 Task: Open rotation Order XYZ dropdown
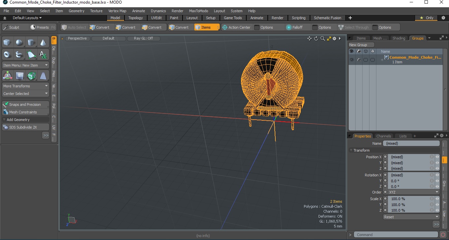click(414, 192)
